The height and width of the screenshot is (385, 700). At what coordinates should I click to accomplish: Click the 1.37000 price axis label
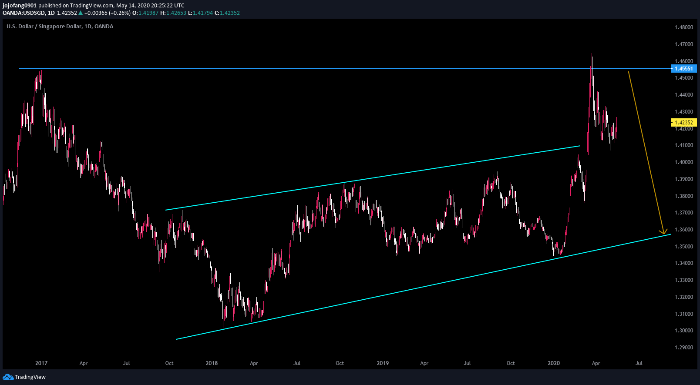[684, 213]
